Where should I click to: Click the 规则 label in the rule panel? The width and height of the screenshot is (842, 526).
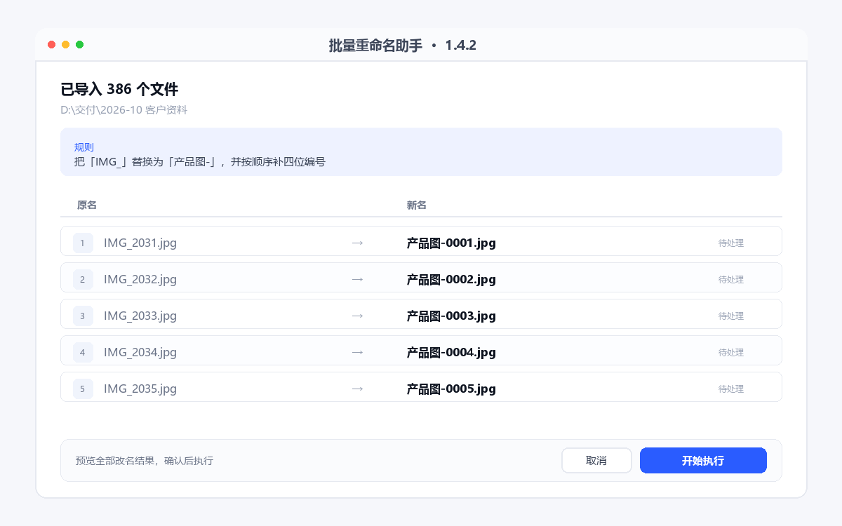tap(84, 147)
